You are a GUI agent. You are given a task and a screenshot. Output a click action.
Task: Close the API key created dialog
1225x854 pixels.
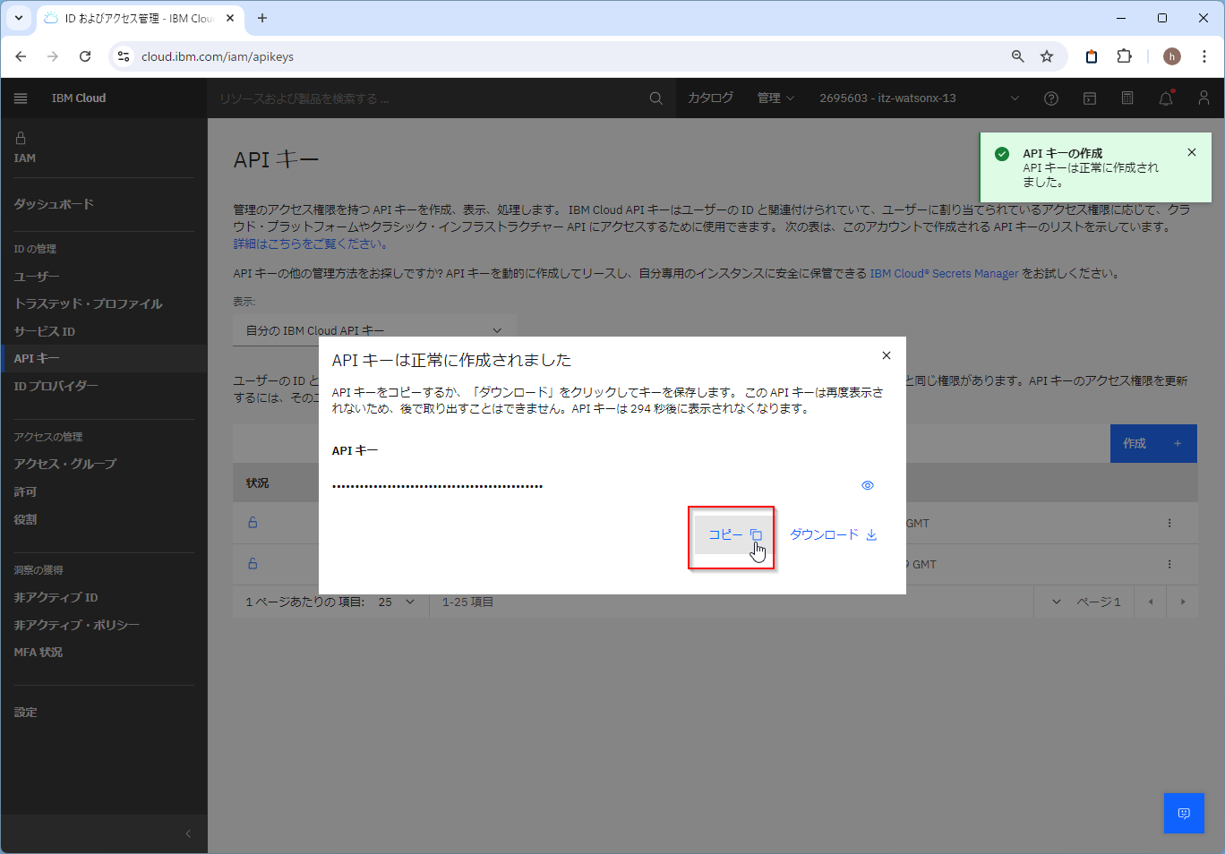tap(887, 355)
